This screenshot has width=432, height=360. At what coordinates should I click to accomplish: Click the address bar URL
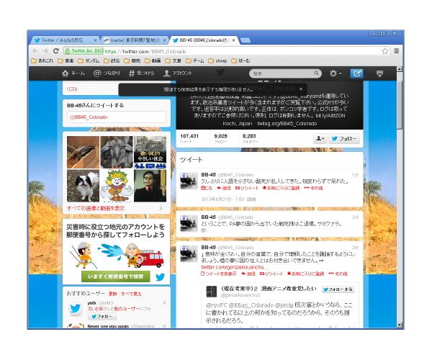[x=145, y=51]
